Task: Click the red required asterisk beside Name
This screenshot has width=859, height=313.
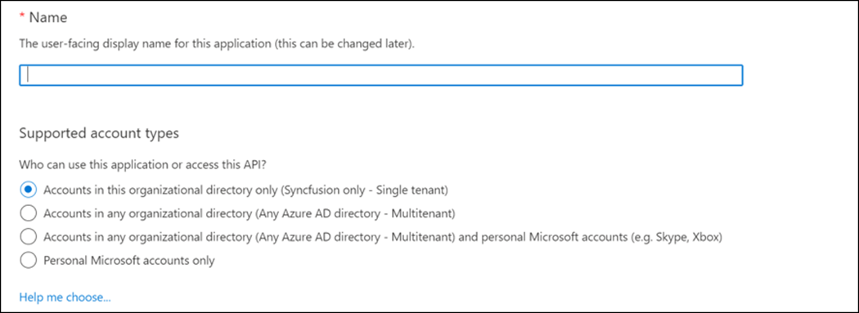Action: click(x=22, y=16)
